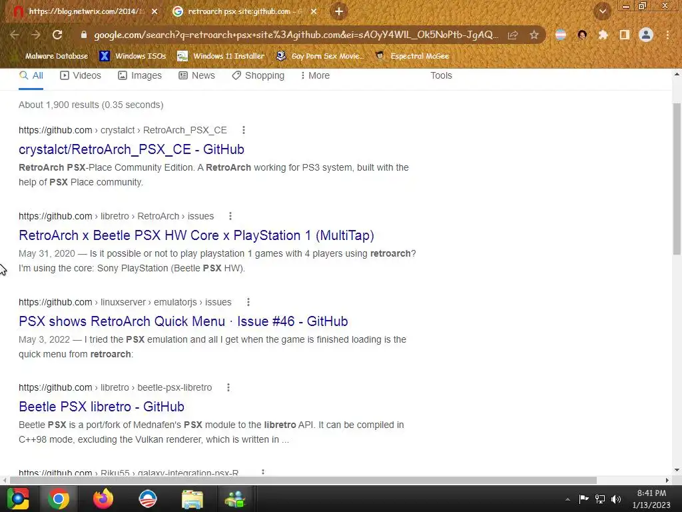Toggle the browser side panel
The image size is (682, 512).
[x=625, y=35]
